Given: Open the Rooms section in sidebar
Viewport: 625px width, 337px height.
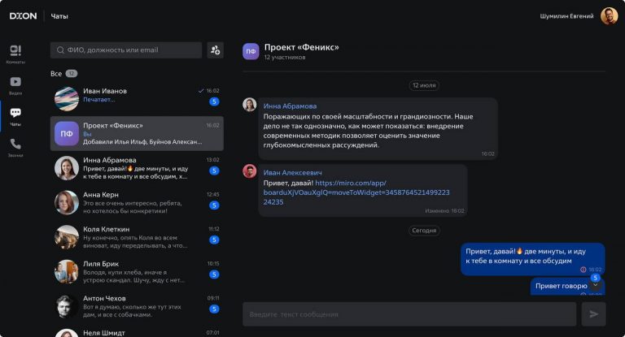Looking at the screenshot, I should click(x=15, y=54).
